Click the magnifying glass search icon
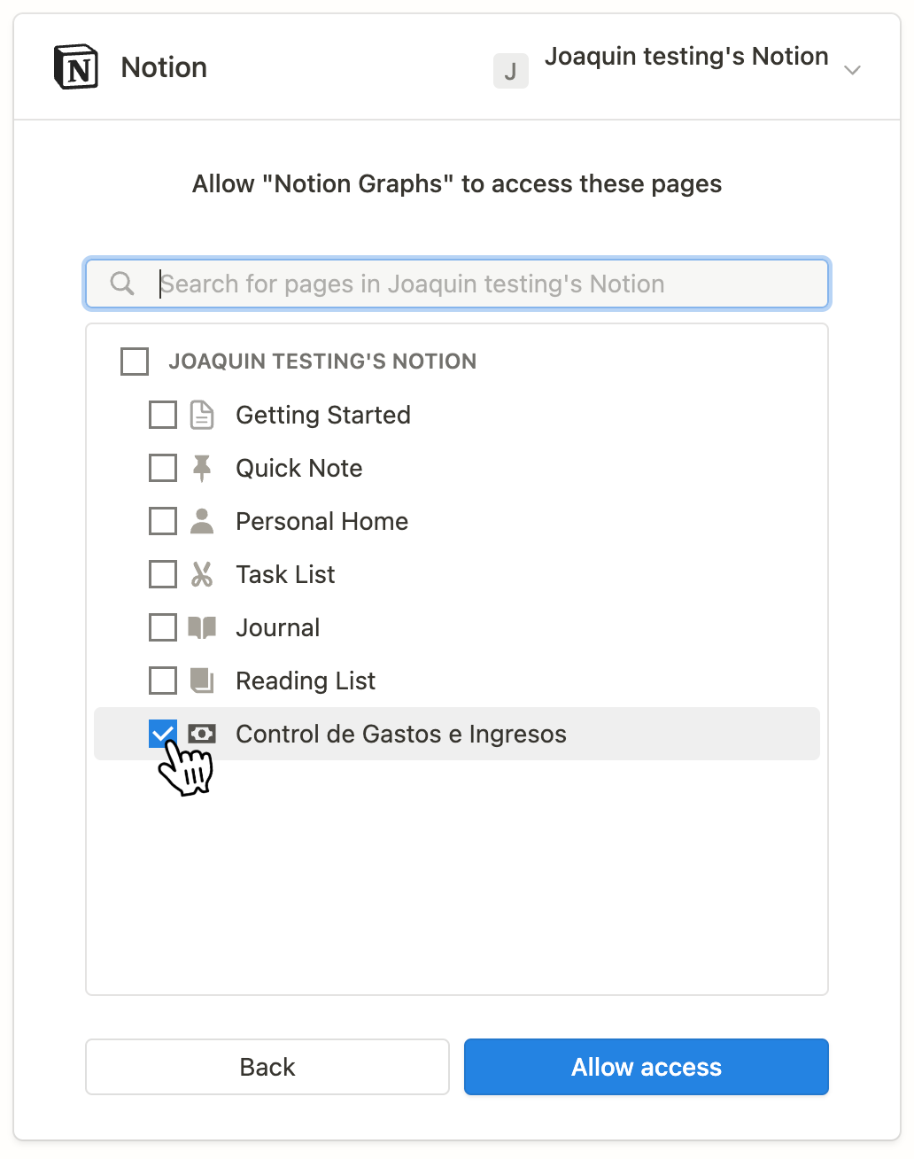Viewport: 914px width, 1159px height. click(121, 284)
